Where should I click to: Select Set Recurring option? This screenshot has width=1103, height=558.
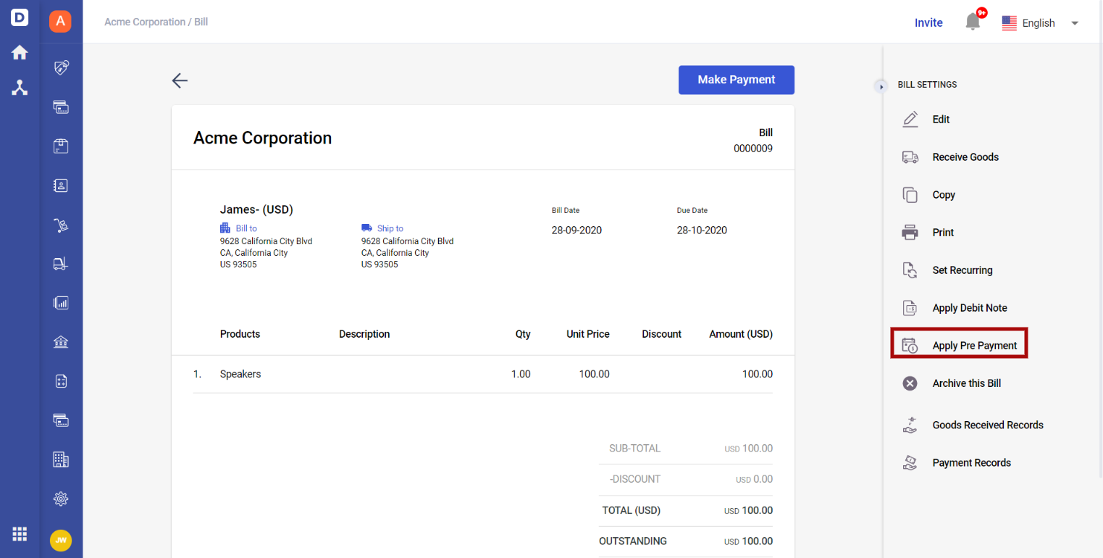(x=962, y=270)
